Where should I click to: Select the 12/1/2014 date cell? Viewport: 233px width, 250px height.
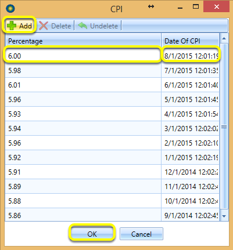[x=190, y=172]
